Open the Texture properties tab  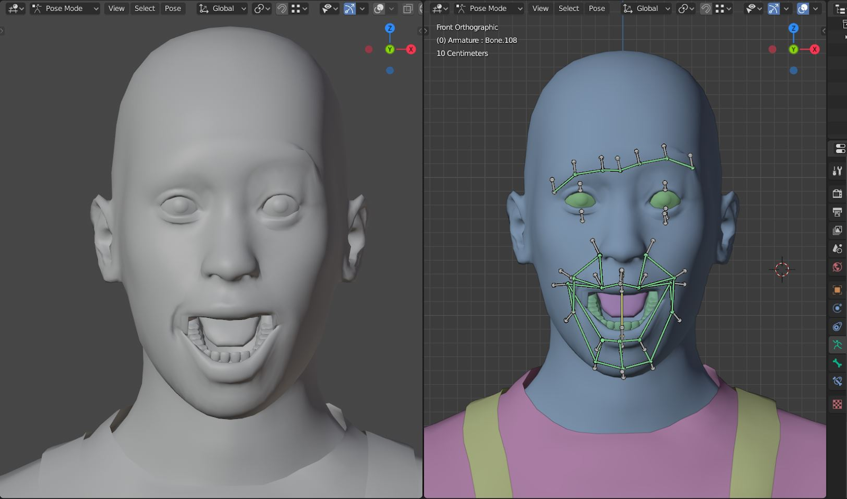coord(837,404)
